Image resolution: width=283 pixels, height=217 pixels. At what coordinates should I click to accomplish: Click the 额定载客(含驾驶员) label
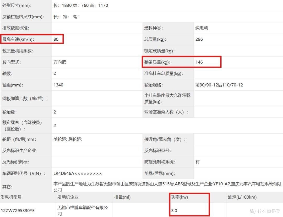click(22, 126)
